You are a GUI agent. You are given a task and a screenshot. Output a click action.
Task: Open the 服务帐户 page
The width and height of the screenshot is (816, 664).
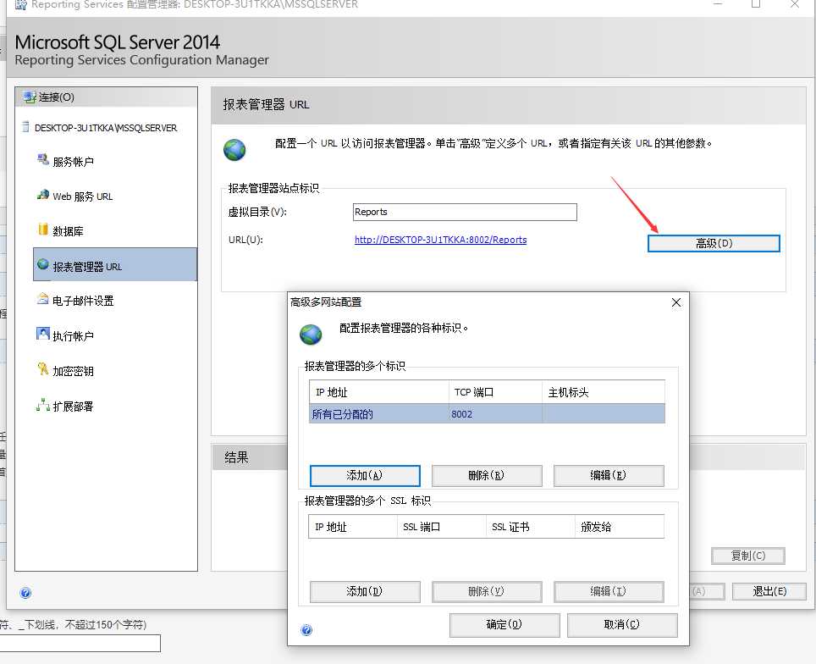pos(74,162)
